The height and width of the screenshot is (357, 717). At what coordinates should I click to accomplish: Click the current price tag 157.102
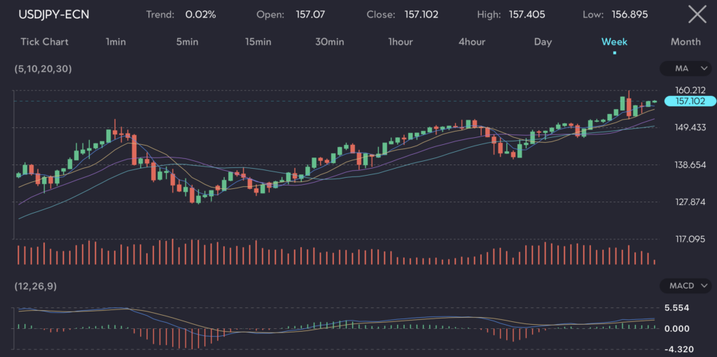tap(690, 101)
